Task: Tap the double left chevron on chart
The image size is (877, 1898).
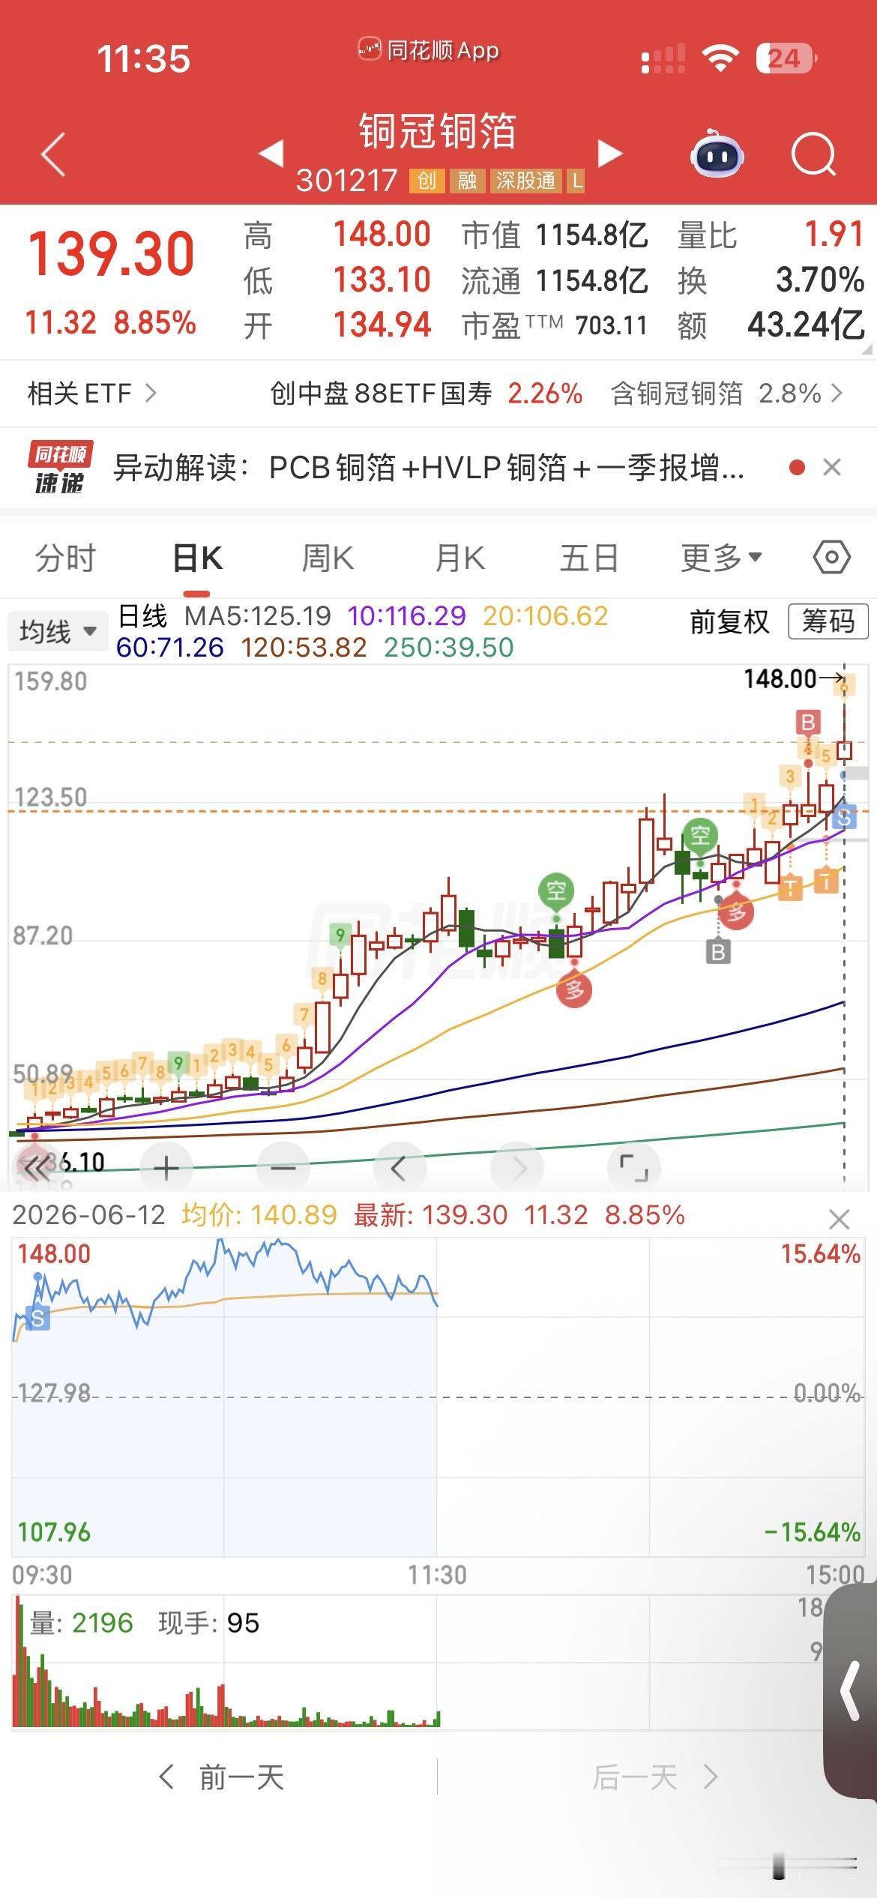Action: (36, 1166)
